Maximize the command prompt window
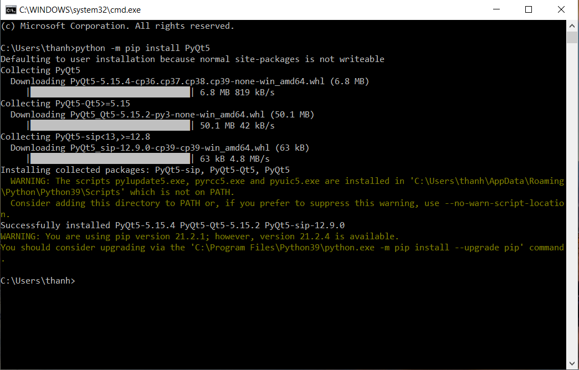579x370 pixels. [x=529, y=9]
